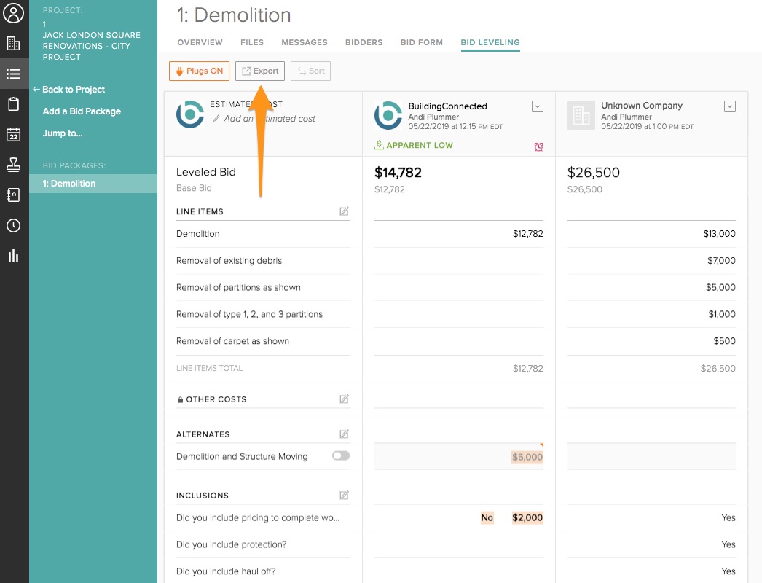This screenshot has width=762, height=583.
Task: Open the Jump to... menu
Action: pos(63,133)
